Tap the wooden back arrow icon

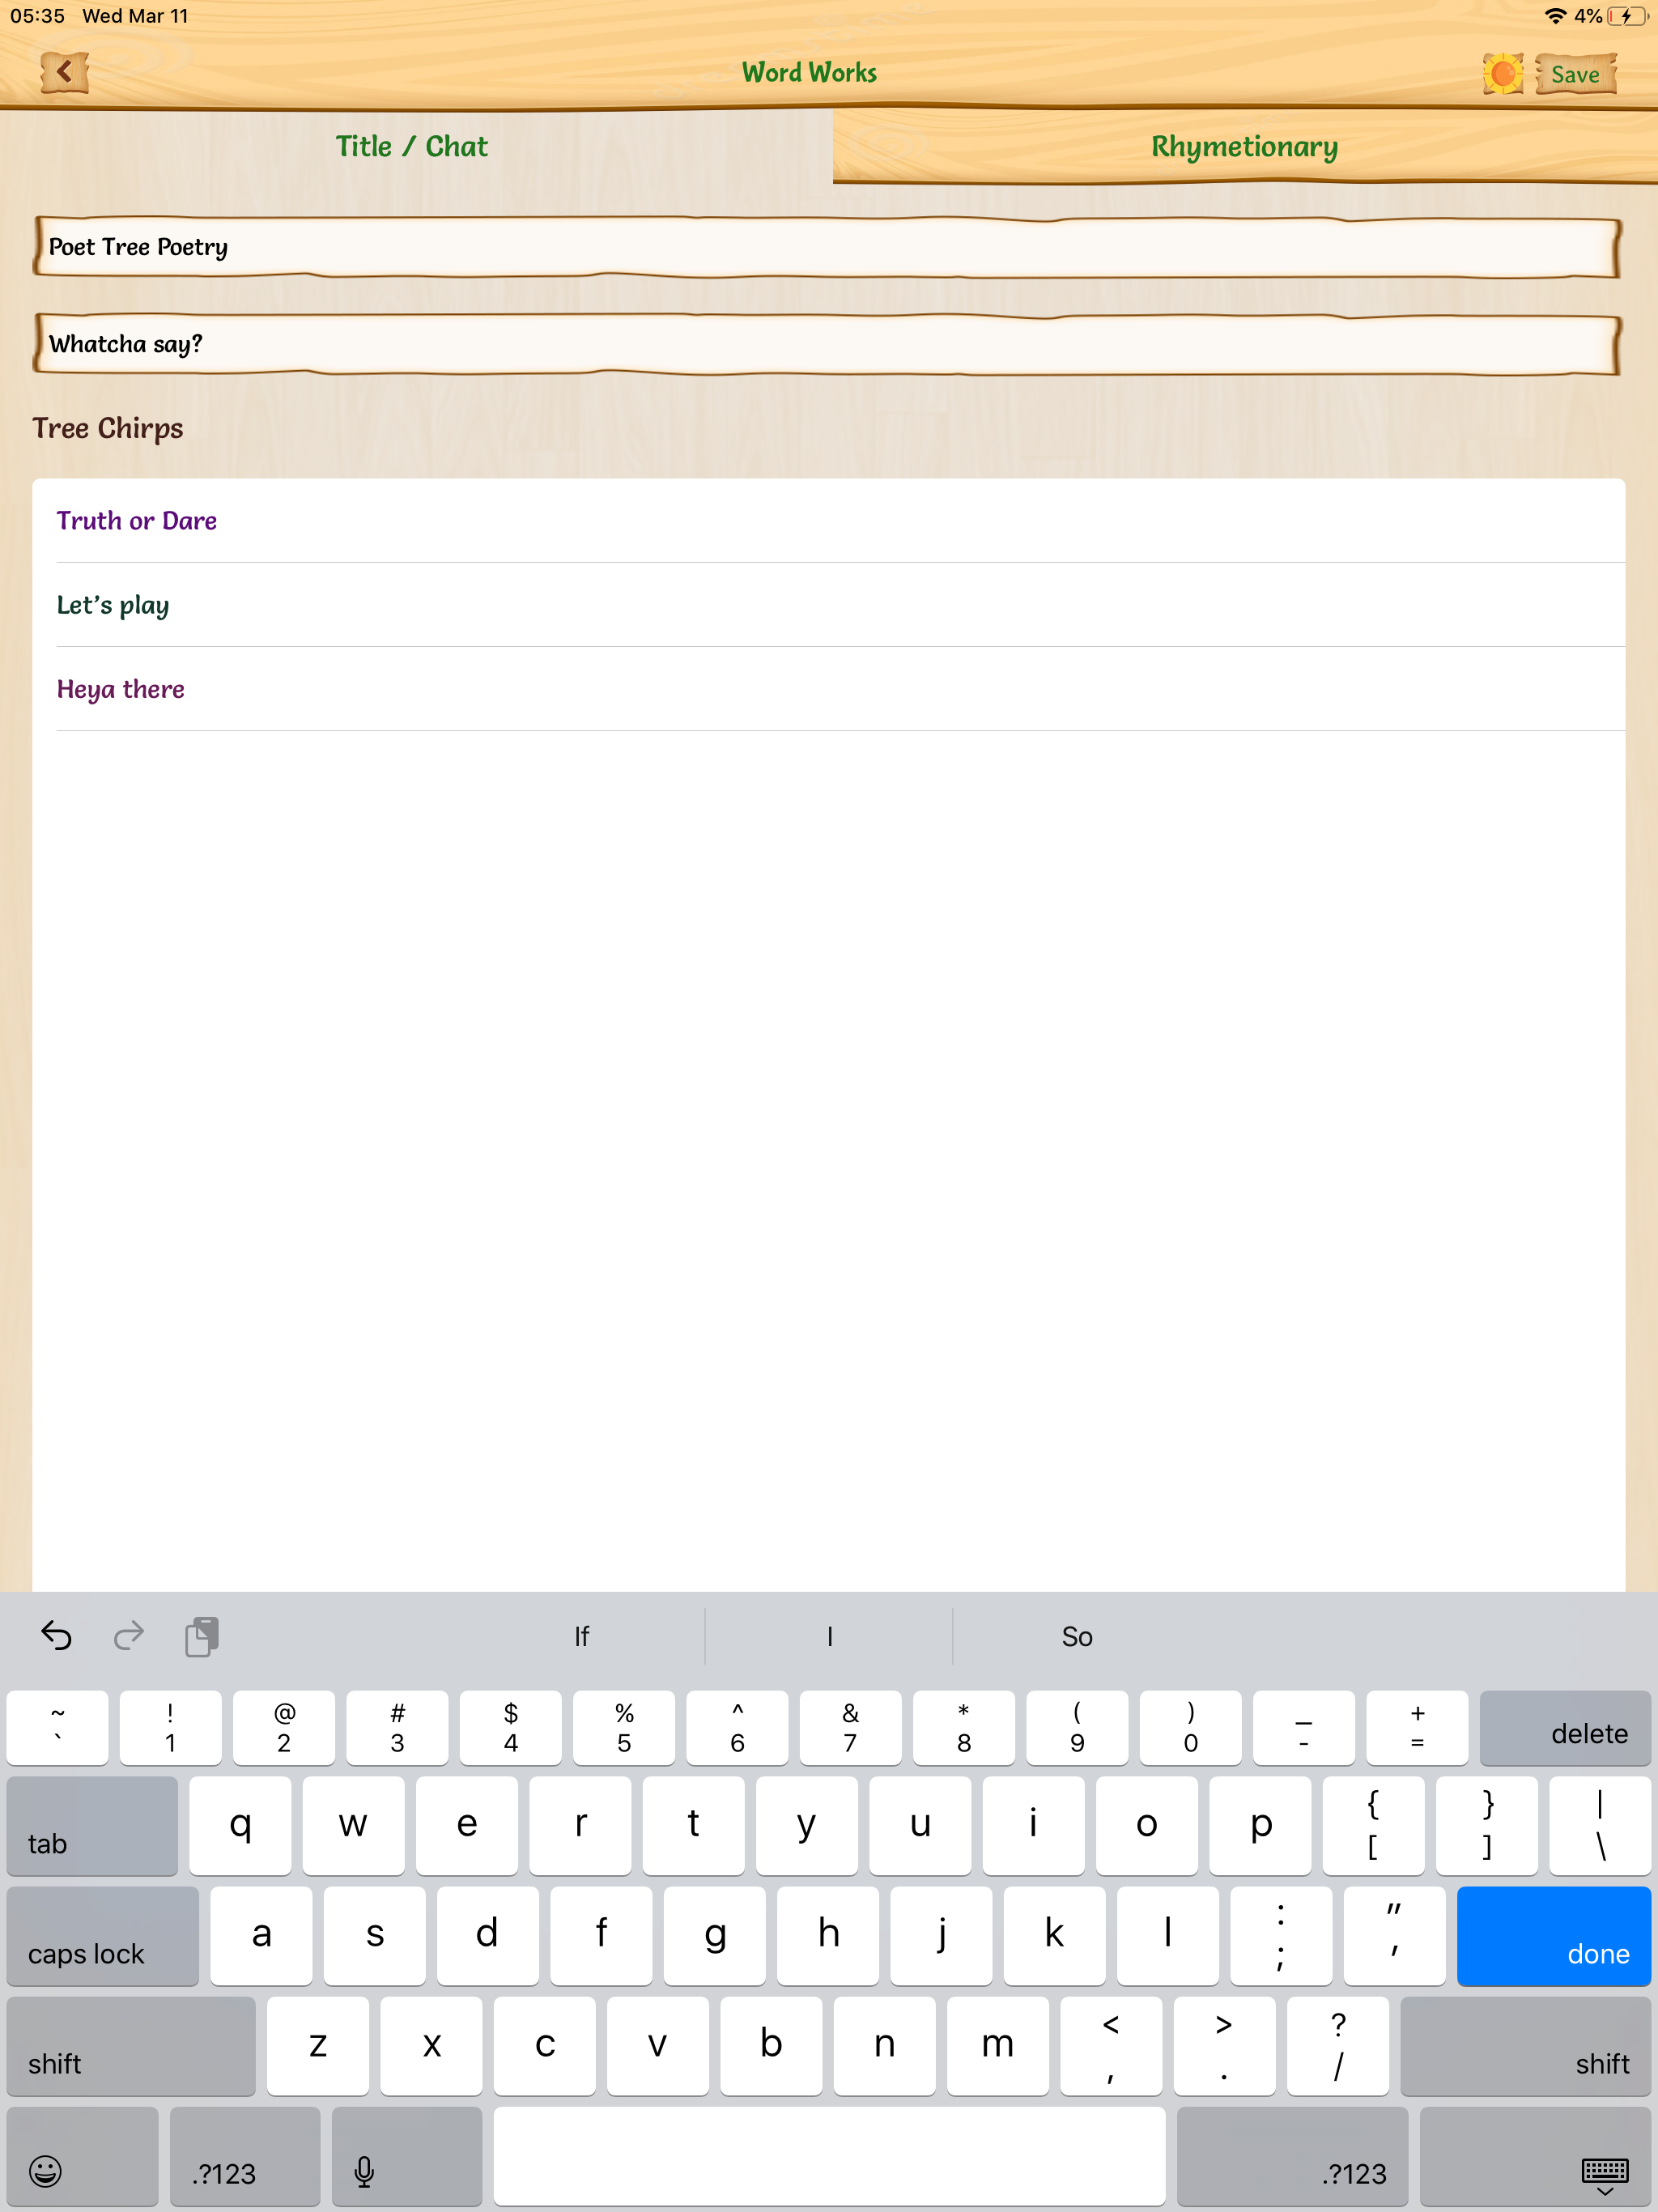coord(65,72)
